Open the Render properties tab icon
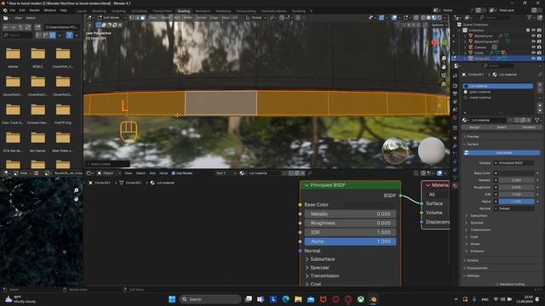Screen dimensions: 545x306 point(455,86)
